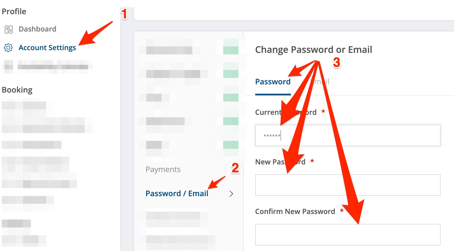
Task: Open the Payments menu item
Action: point(163,169)
